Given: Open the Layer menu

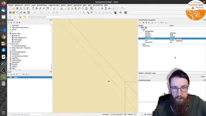Looking at the screenshot, I should pyautogui.click(x=33, y=5).
